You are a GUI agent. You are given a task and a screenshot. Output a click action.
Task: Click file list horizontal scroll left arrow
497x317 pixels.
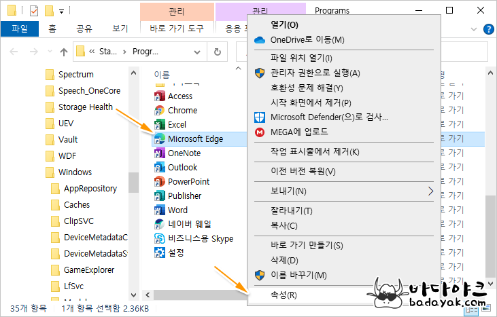pyautogui.click(x=148, y=295)
